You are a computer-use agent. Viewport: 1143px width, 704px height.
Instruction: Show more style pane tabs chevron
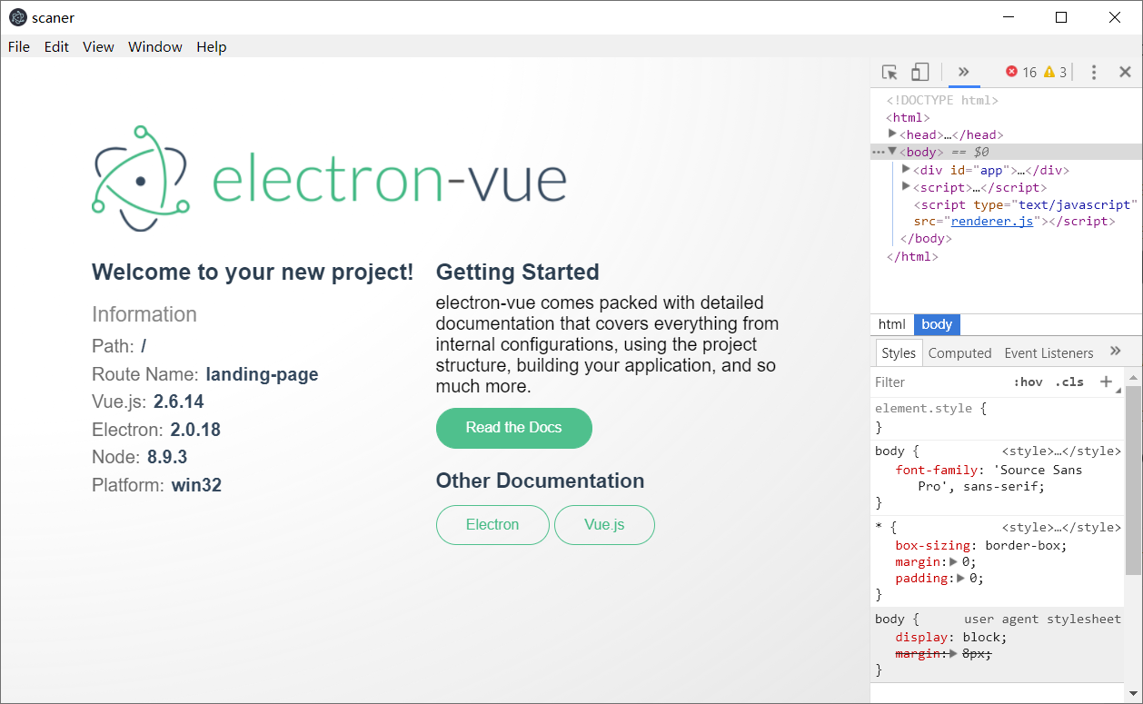(1116, 352)
